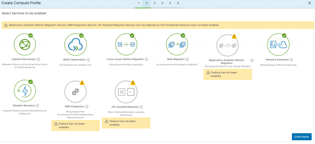Click warning badge on OS Assisted Migration
This screenshot has height=144, width=315.
pyautogui.click(x=133, y=83)
